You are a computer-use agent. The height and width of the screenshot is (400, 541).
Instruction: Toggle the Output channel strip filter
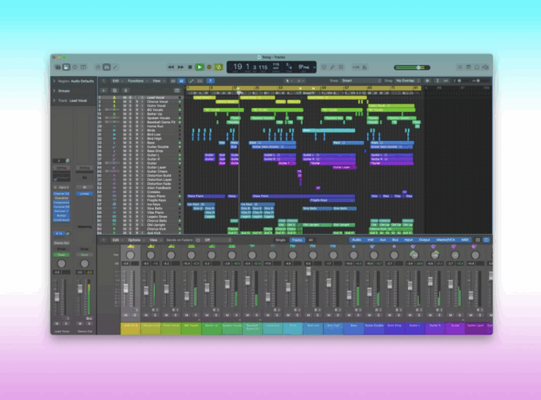pos(424,239)
